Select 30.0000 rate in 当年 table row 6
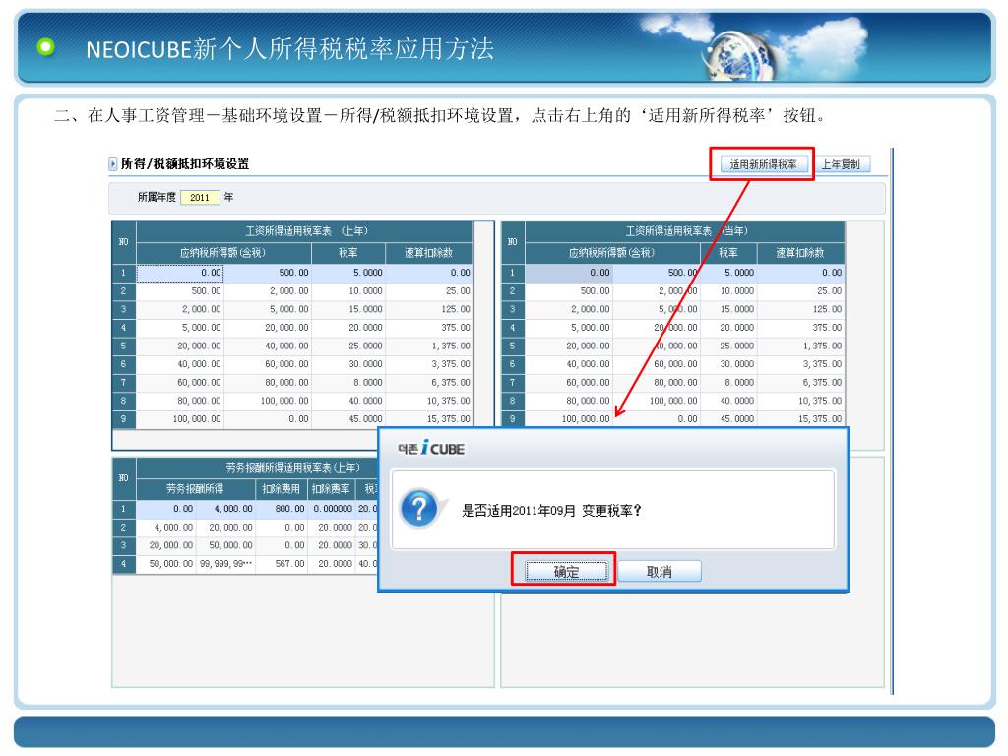 [x=728, y=364]
